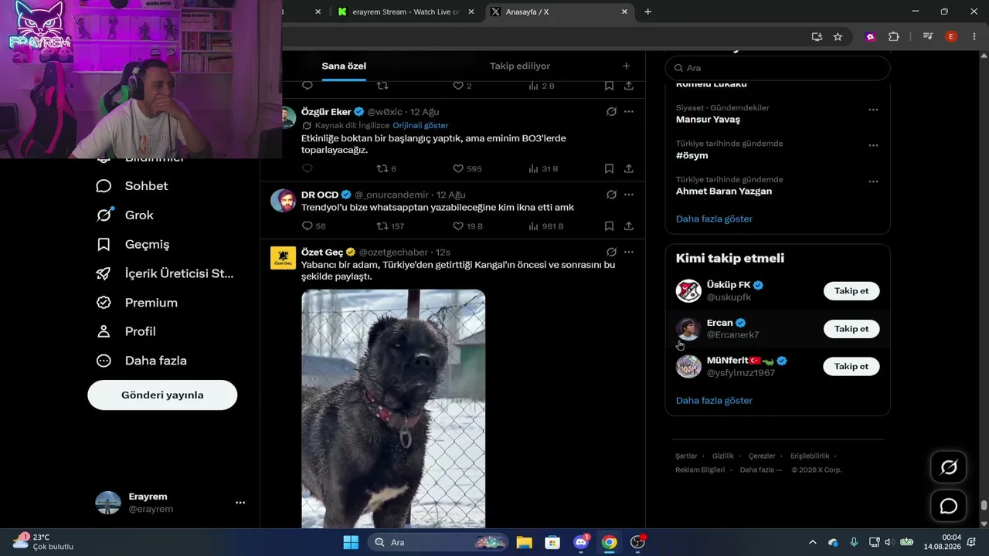The height and width of the screenshot is (556, 989).
Task: Follow MüNferit @ysfylmzz1967
Action: 851,367
